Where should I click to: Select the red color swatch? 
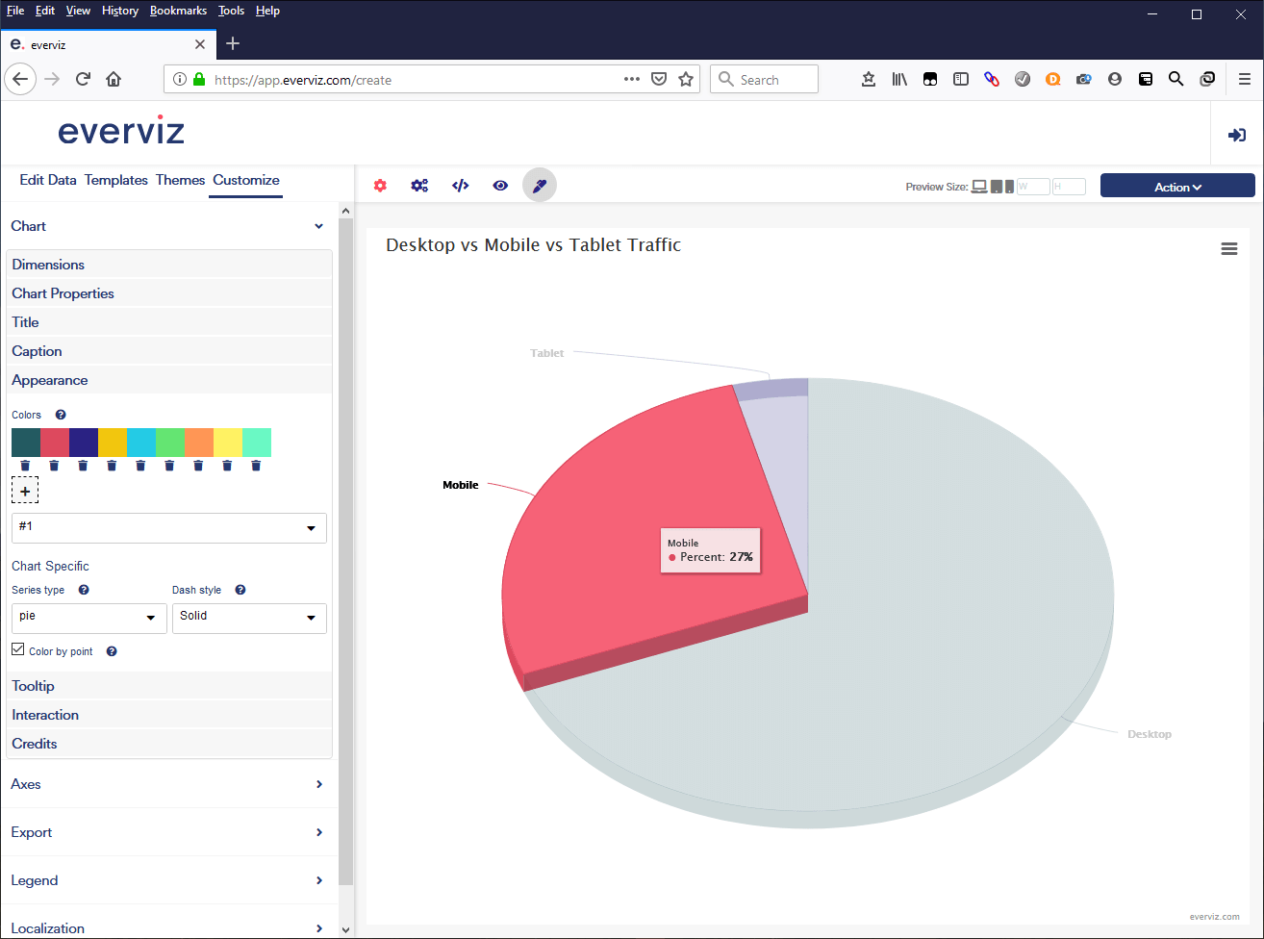54,443
